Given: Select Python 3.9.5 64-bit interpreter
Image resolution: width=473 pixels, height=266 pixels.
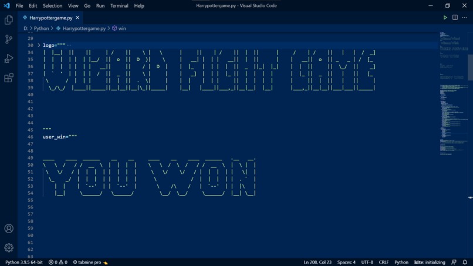Looking at the screenshot, I should 24,262.
